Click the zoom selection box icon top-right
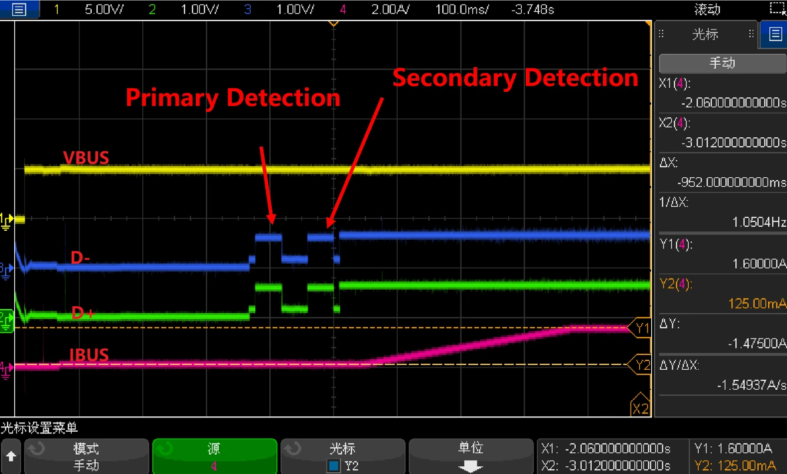 point(778,9)
